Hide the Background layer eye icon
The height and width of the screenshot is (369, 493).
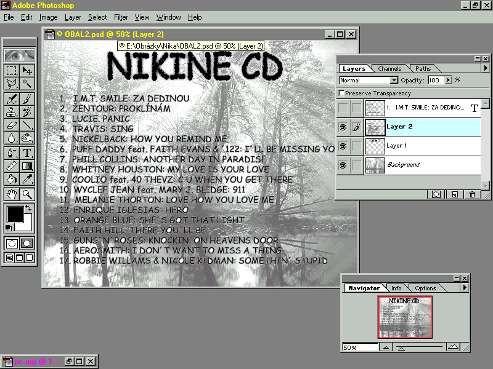(343, 165)
